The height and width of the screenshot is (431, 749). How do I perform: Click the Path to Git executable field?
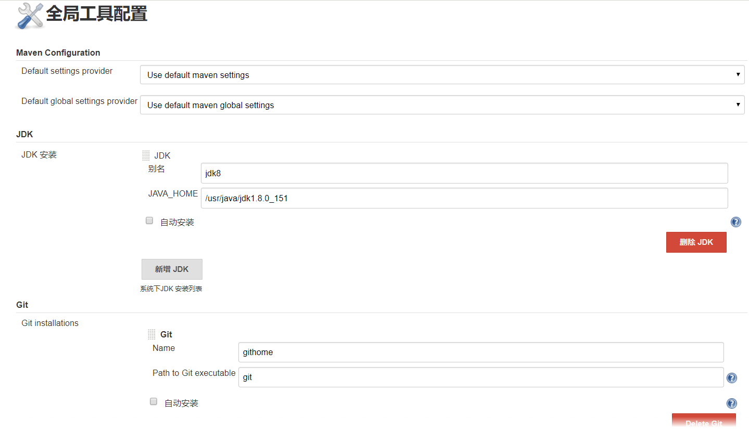[480, 377]
